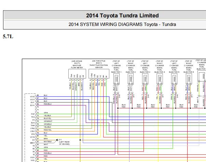Click the "BLU" wire label at pin 66
The height and width of the screenshot is (162, 206).
click(45, 95)
